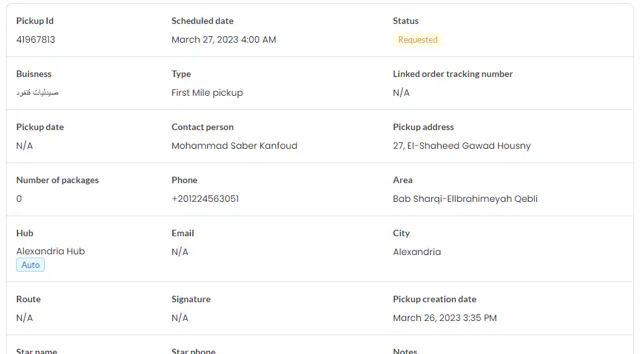Click the area Bab Sharqi-ElIbrahimeyah Qebli
The image size is (643, 354).
tap(465, 199)
